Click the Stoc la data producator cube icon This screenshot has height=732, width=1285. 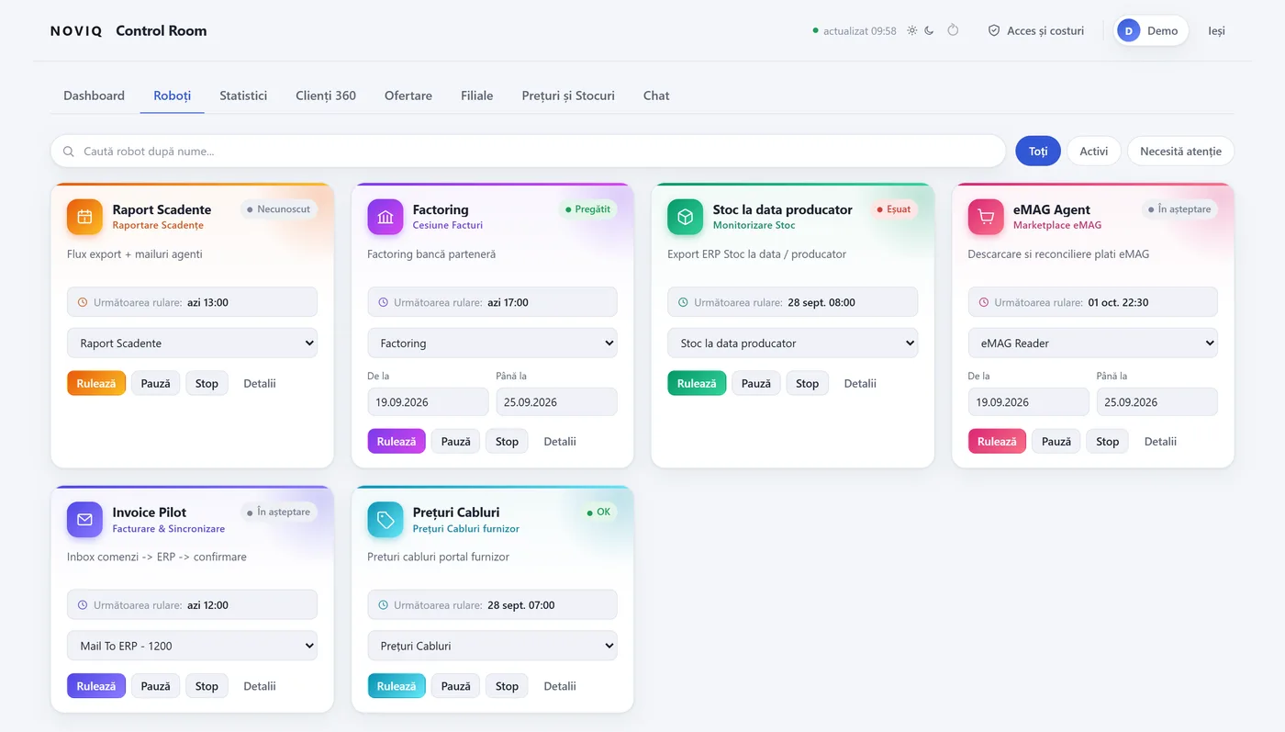(x=686, y=217)
